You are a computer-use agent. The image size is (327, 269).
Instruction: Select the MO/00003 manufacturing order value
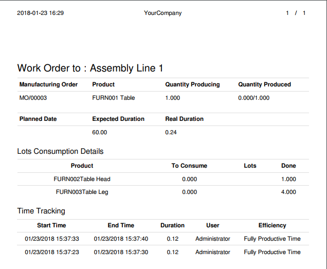(x=33, y=98)
